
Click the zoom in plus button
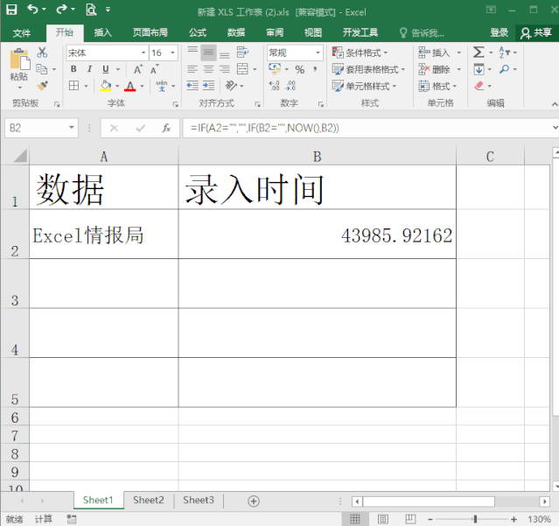(x=514, y=519)
